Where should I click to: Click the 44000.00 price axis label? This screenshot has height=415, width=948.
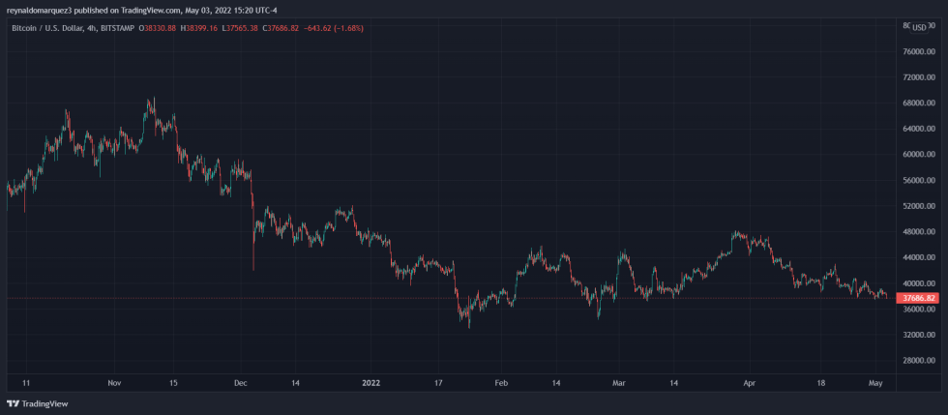coord(918,257)
